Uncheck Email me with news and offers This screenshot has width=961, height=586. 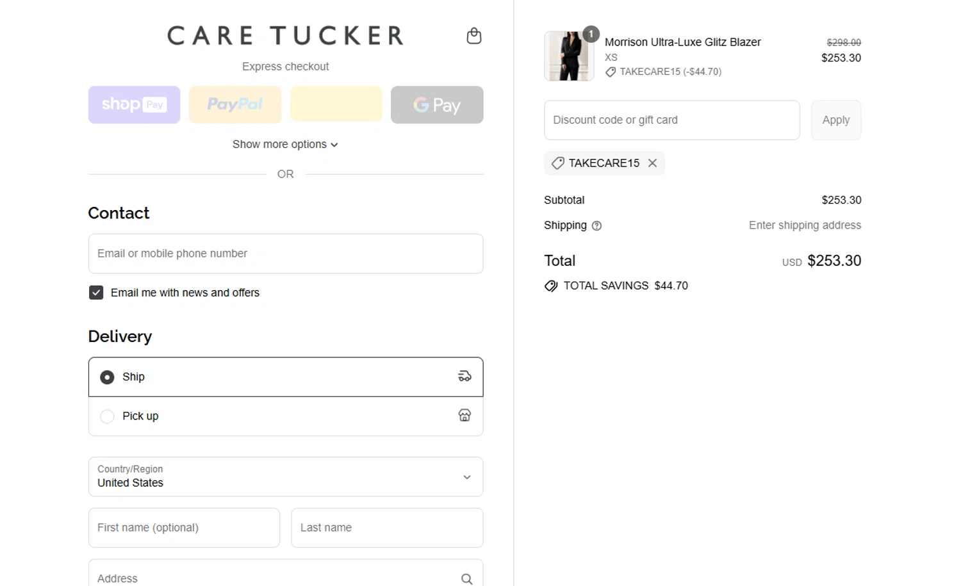[96, 293]
